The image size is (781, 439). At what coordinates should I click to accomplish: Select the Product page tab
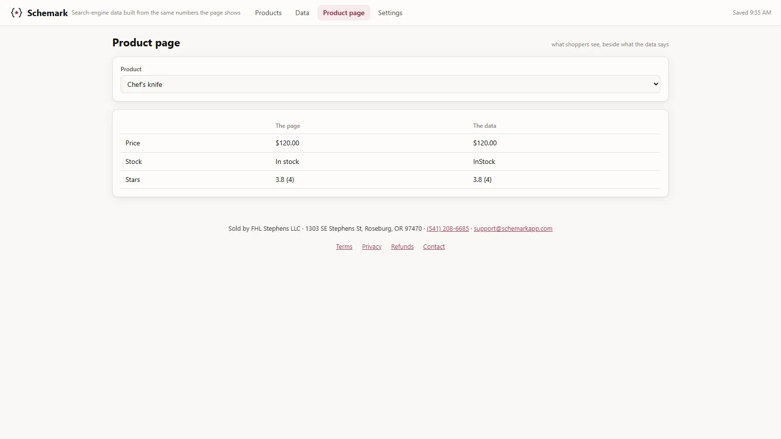(344, 13)
